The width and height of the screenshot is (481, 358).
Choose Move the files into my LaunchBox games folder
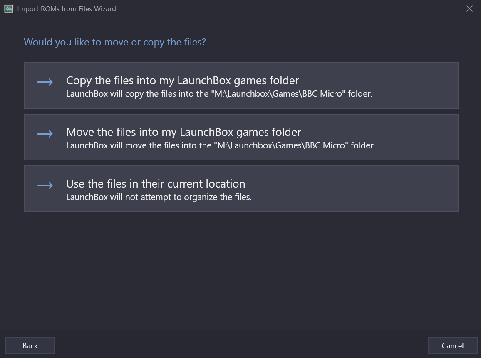click(x=183, y=132)
